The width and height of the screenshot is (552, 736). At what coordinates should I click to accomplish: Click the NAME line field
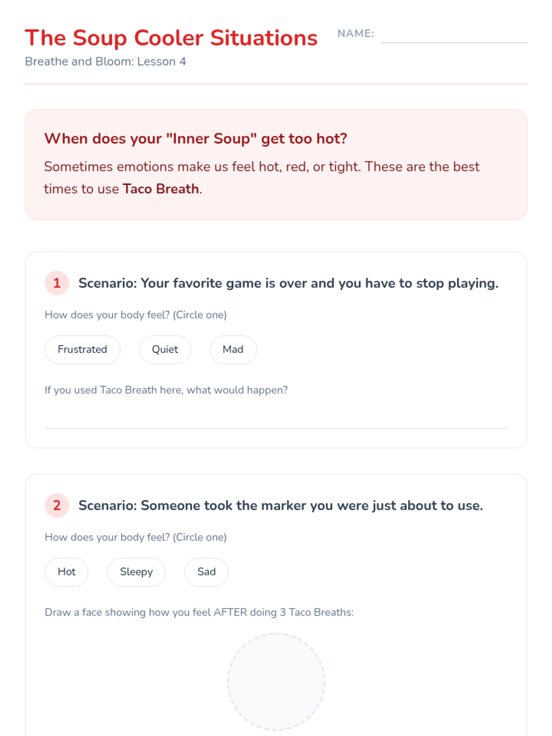click(x=454, y=34)
